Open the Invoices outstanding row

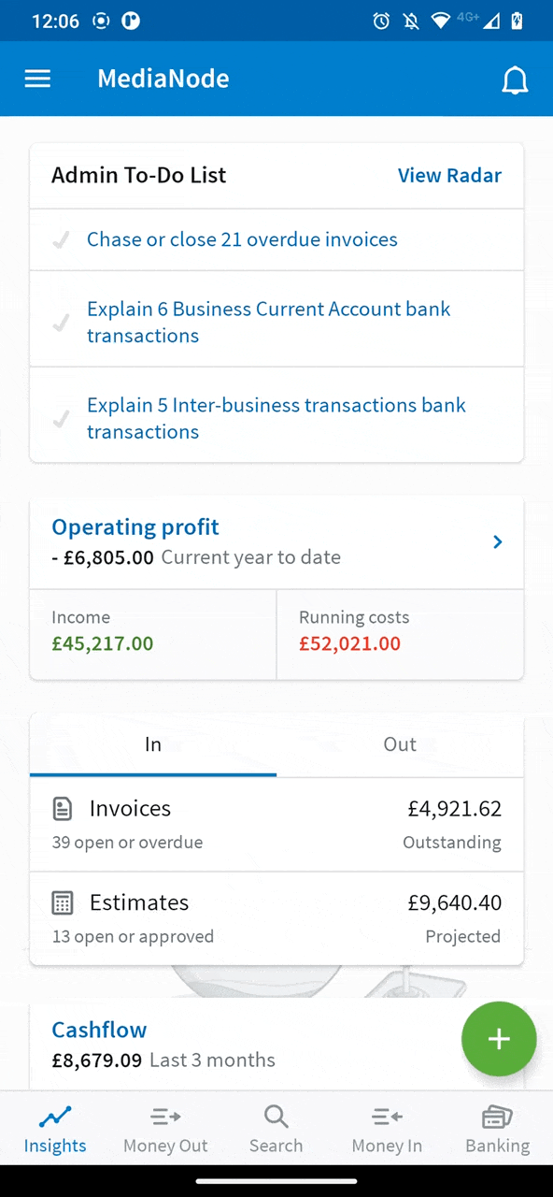coord(276,824)
